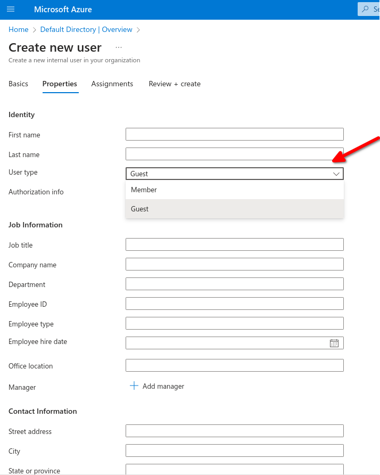Open the ellipsis more options menu
The height and width of the screenshot is (475, 380).
(x=119, y=47)
